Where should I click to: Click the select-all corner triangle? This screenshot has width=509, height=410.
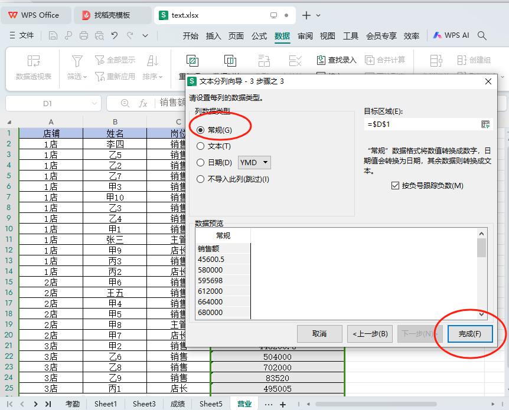(9, 122)
